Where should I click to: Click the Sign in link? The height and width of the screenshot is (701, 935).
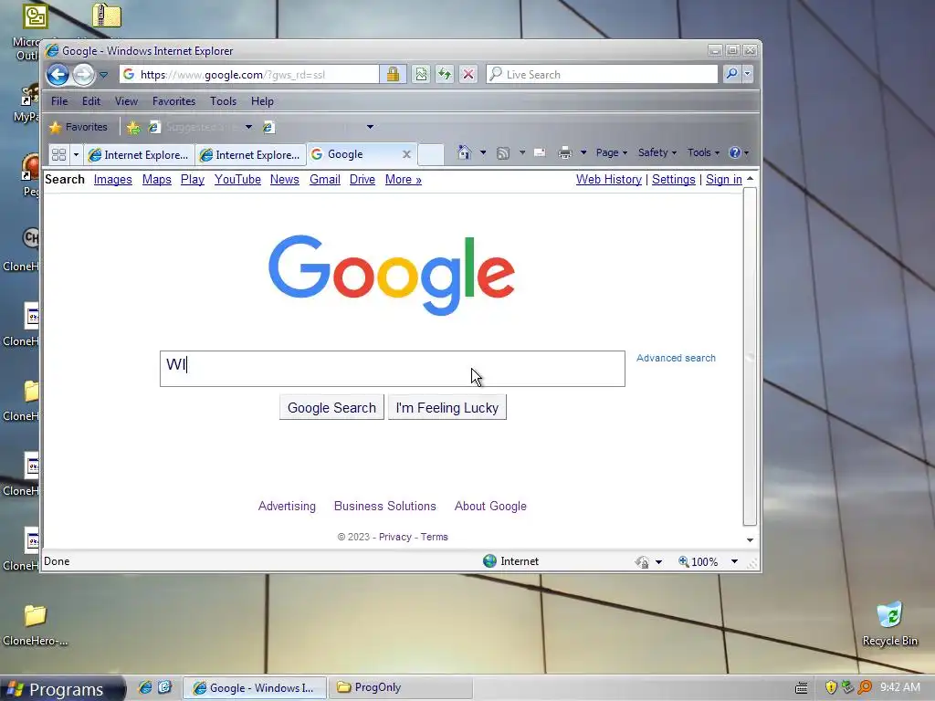point(724,180)
